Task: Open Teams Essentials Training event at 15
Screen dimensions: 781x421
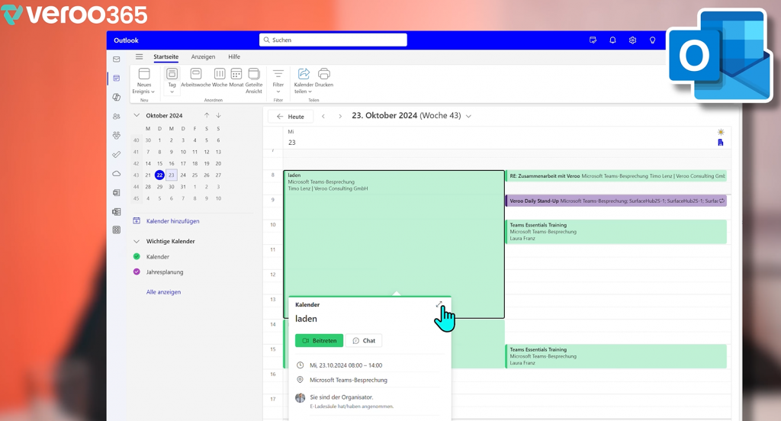Action: (x=616, y=356)
